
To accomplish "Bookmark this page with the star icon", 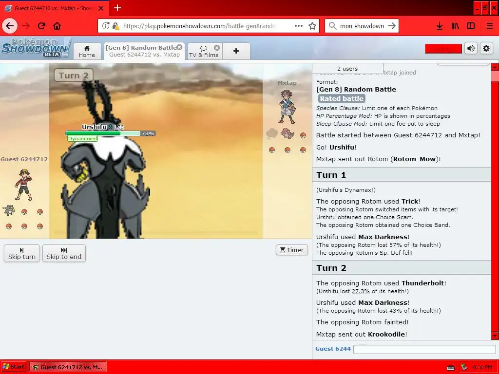I will [x=312, y=26].
